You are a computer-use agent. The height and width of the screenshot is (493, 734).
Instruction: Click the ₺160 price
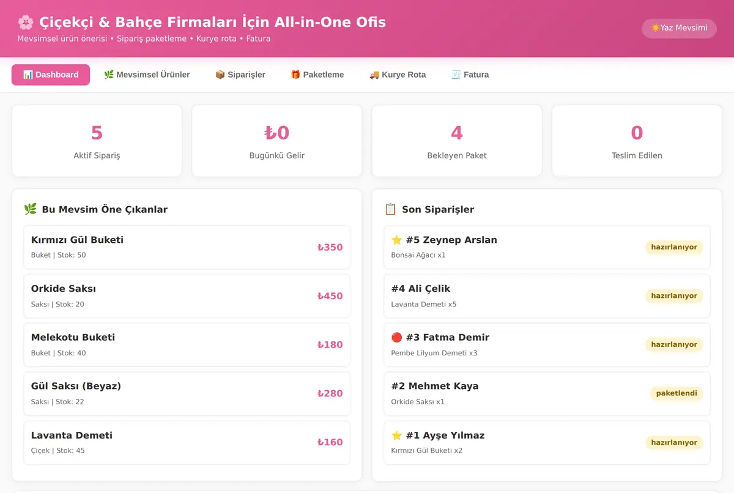[330, 443]
